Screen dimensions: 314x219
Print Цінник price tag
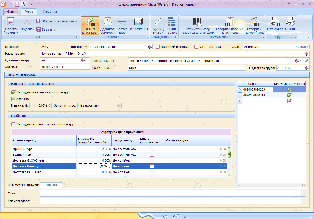pos(290,24)
